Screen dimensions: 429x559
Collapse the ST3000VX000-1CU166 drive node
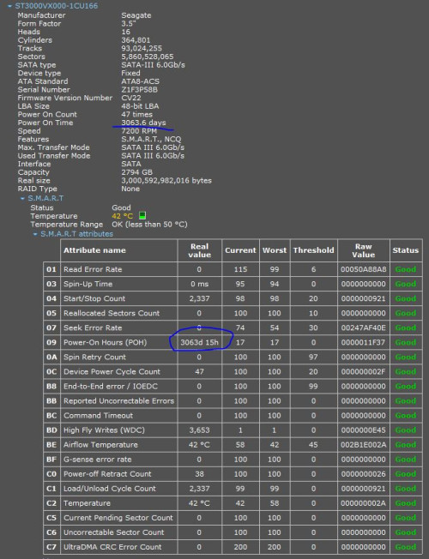pyautogui.click(x=9, y=6)
